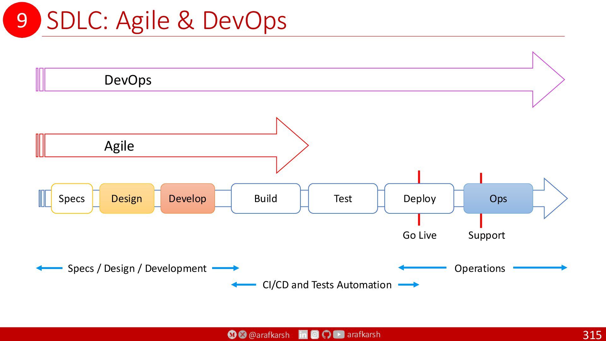Click the red circle with number 9
Screen dimensions: 606x341
tap(22, 20)
